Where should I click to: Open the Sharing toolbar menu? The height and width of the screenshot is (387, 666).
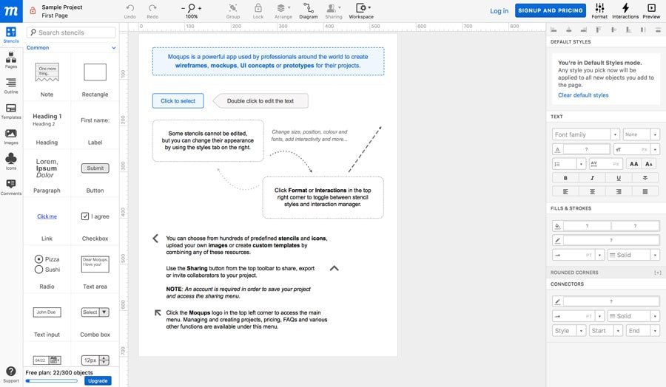[334, 11]
